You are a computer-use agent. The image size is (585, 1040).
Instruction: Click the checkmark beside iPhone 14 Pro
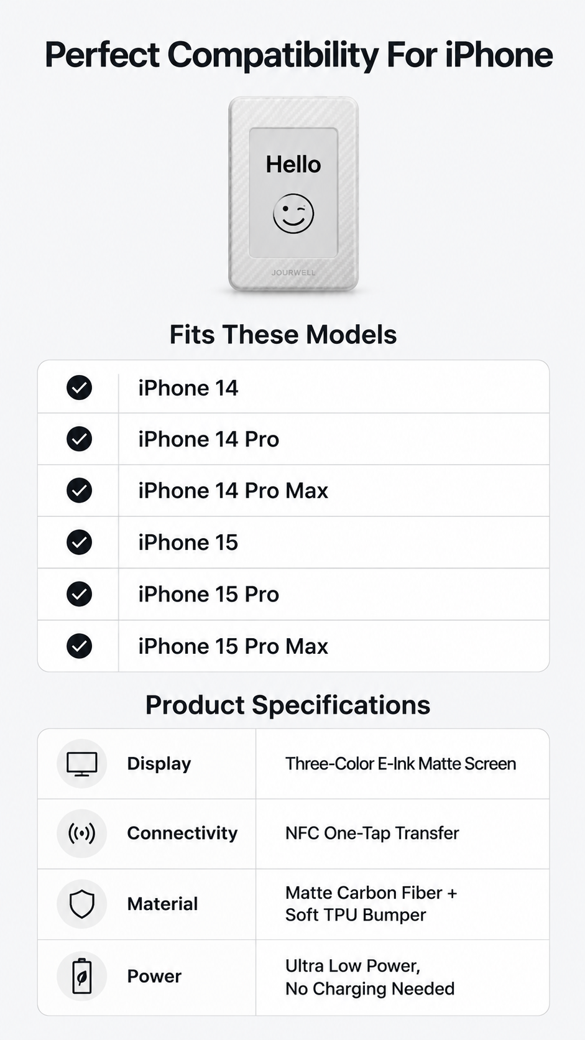(x=79, y=439)
